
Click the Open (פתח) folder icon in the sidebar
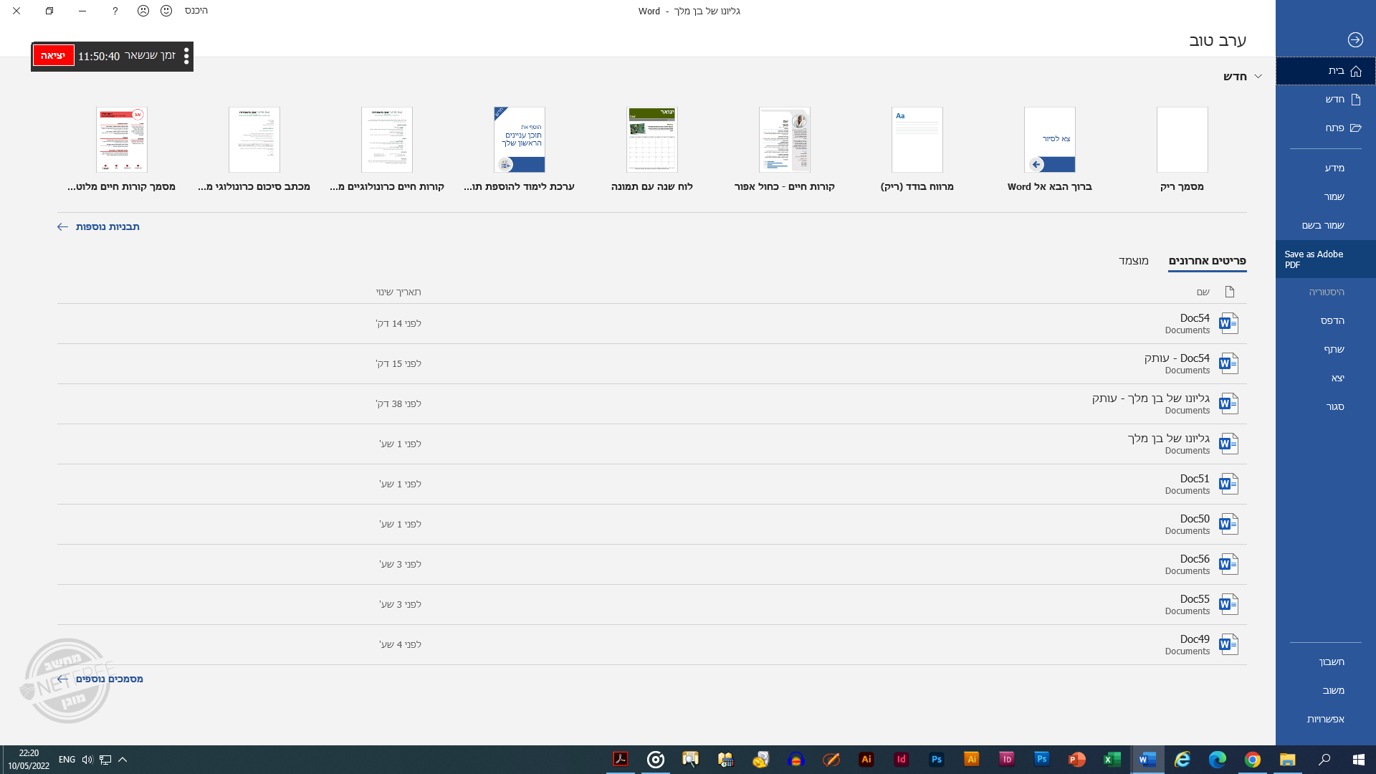pyautogui.click(x=1355, y=128)
